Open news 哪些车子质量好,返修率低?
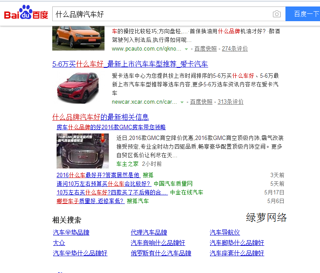Screen dimensions: 320x273 (x=91, y=201)
